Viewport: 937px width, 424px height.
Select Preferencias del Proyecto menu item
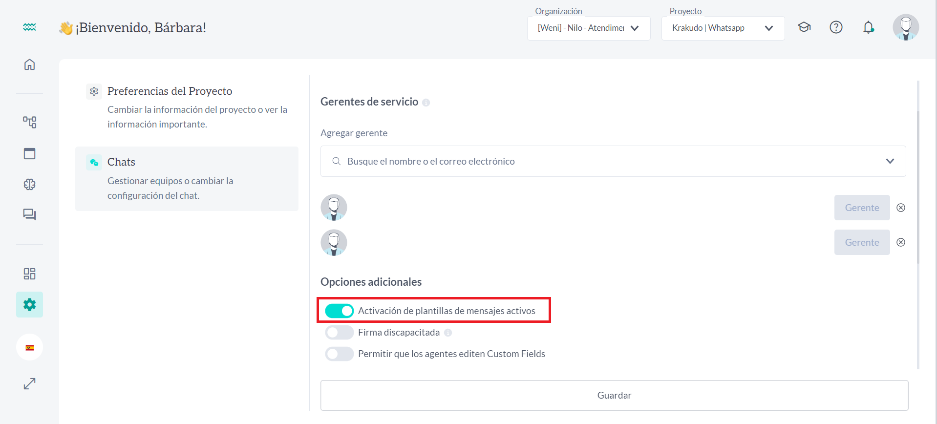coord(187,107)
